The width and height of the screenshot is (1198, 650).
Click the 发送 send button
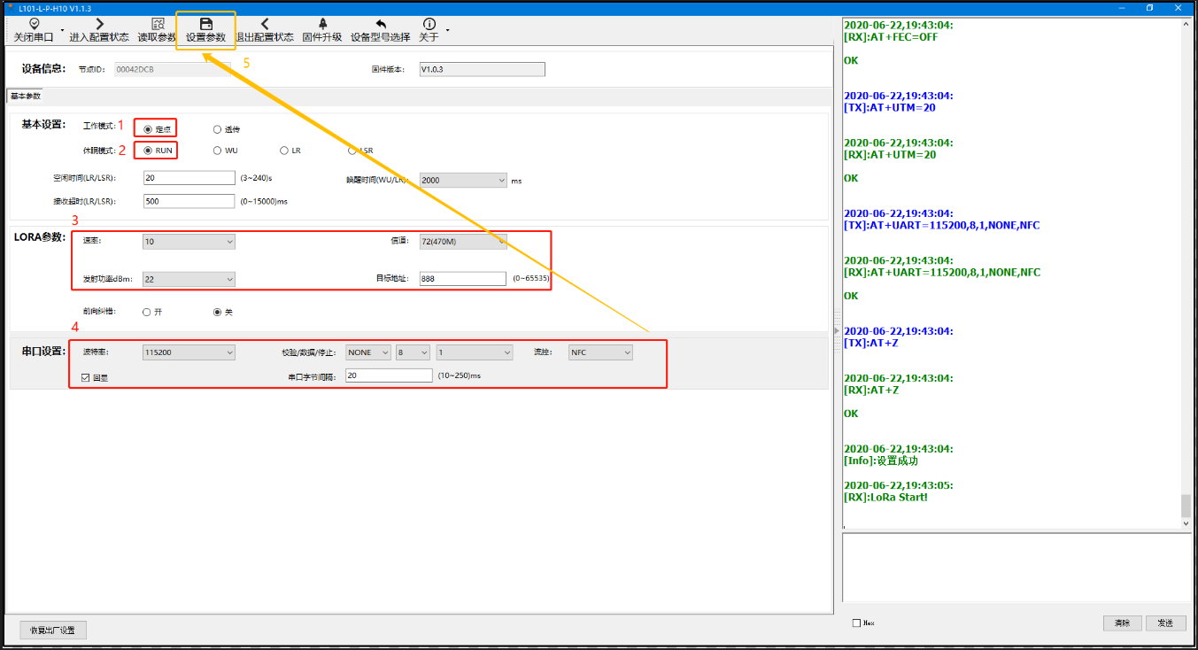[x=1165, y=623]
